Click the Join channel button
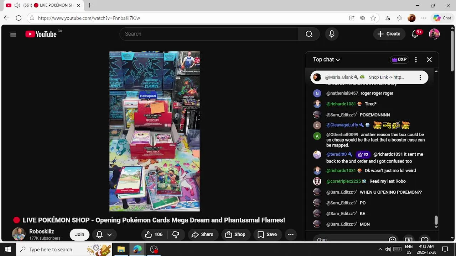Image resolution: width=456 pixels, height=256 pixels. (x=79, y=234)
